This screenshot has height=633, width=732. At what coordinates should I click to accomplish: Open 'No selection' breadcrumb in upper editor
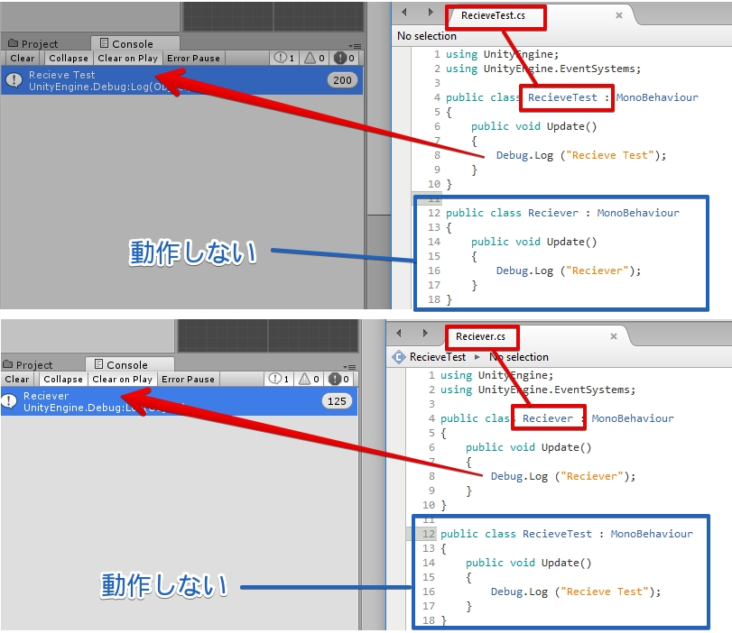coord(427,36)
